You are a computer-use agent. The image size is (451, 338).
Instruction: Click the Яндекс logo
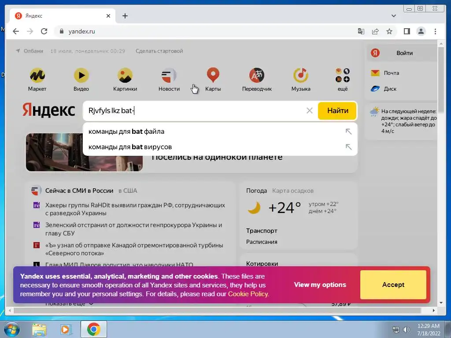pos(48,110)
